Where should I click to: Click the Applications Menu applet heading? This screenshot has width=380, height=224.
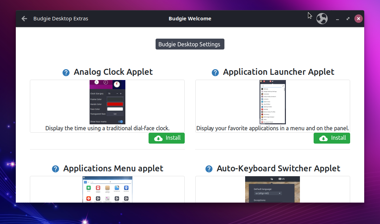[x=113, y=168]
